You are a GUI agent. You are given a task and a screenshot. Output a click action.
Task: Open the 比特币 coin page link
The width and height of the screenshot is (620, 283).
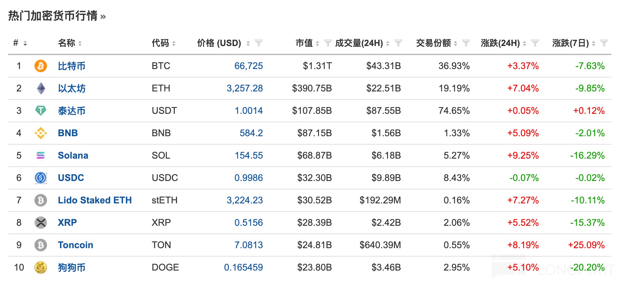point(72,66)
